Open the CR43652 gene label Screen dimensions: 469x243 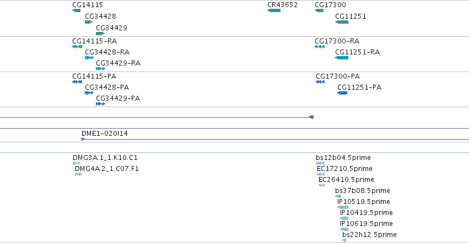[x=282, y=5]
